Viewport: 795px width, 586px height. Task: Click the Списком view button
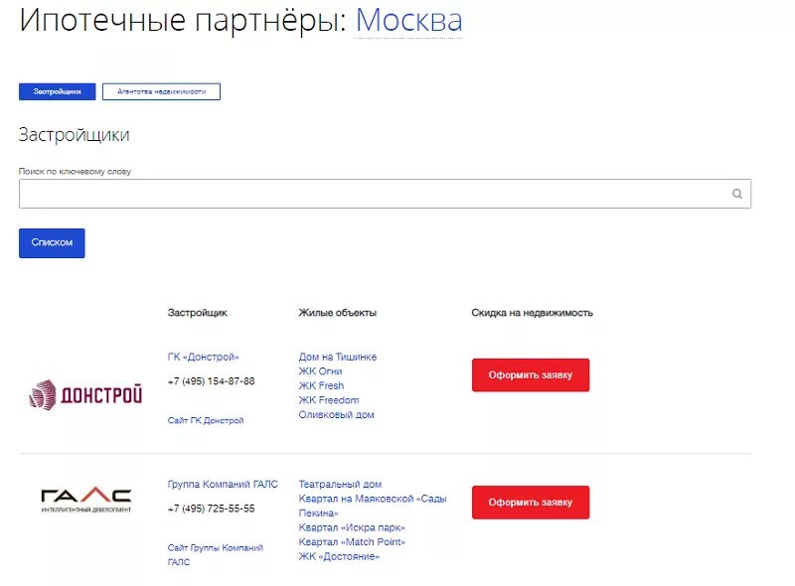pos(52,242)
